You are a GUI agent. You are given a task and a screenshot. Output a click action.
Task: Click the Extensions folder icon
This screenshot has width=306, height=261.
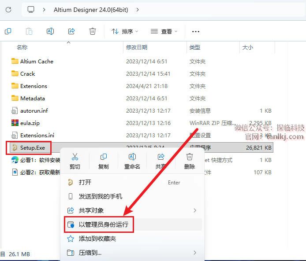(15, 86)
